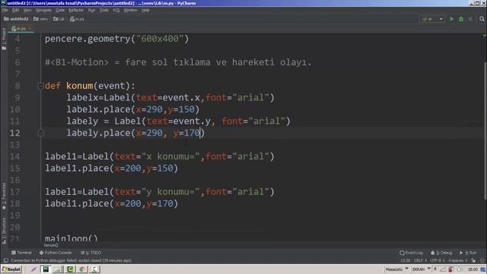
Task: Click pencere.geometry code on line 4
Action: pyautogui.click(x=116, y=39)
